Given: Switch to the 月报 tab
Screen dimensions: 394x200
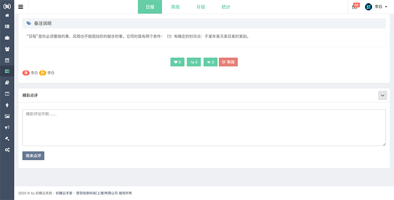Looking at the screenshot, I should pos(200,7).
